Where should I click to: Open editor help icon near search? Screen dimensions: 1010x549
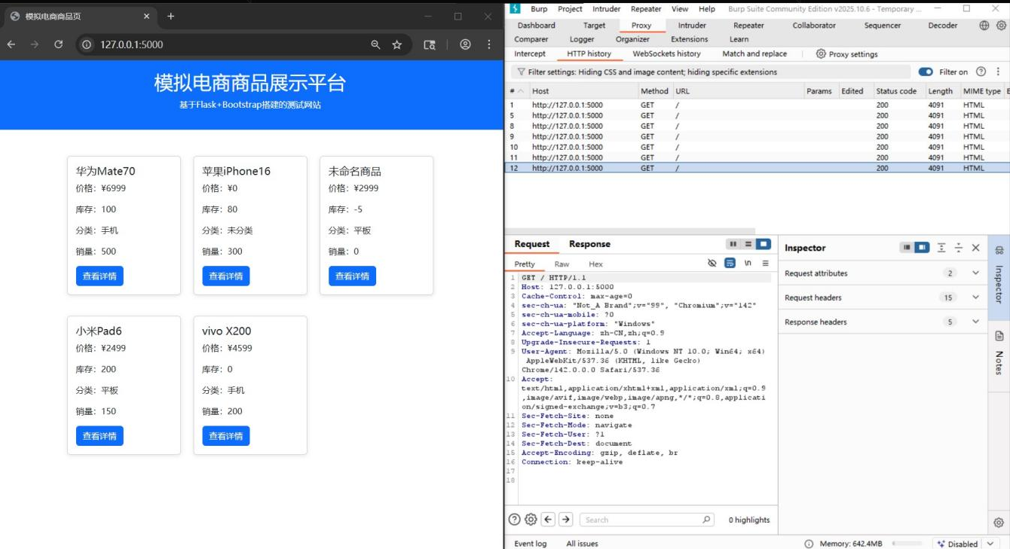(514, 520)
